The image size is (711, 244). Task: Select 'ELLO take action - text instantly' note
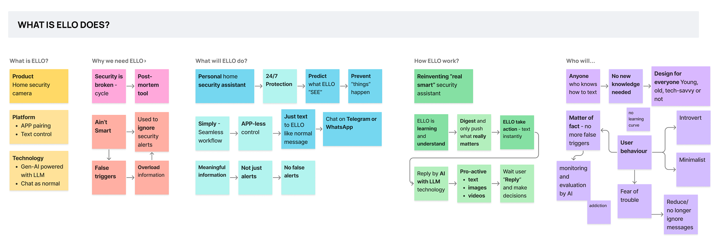point(517,132)
